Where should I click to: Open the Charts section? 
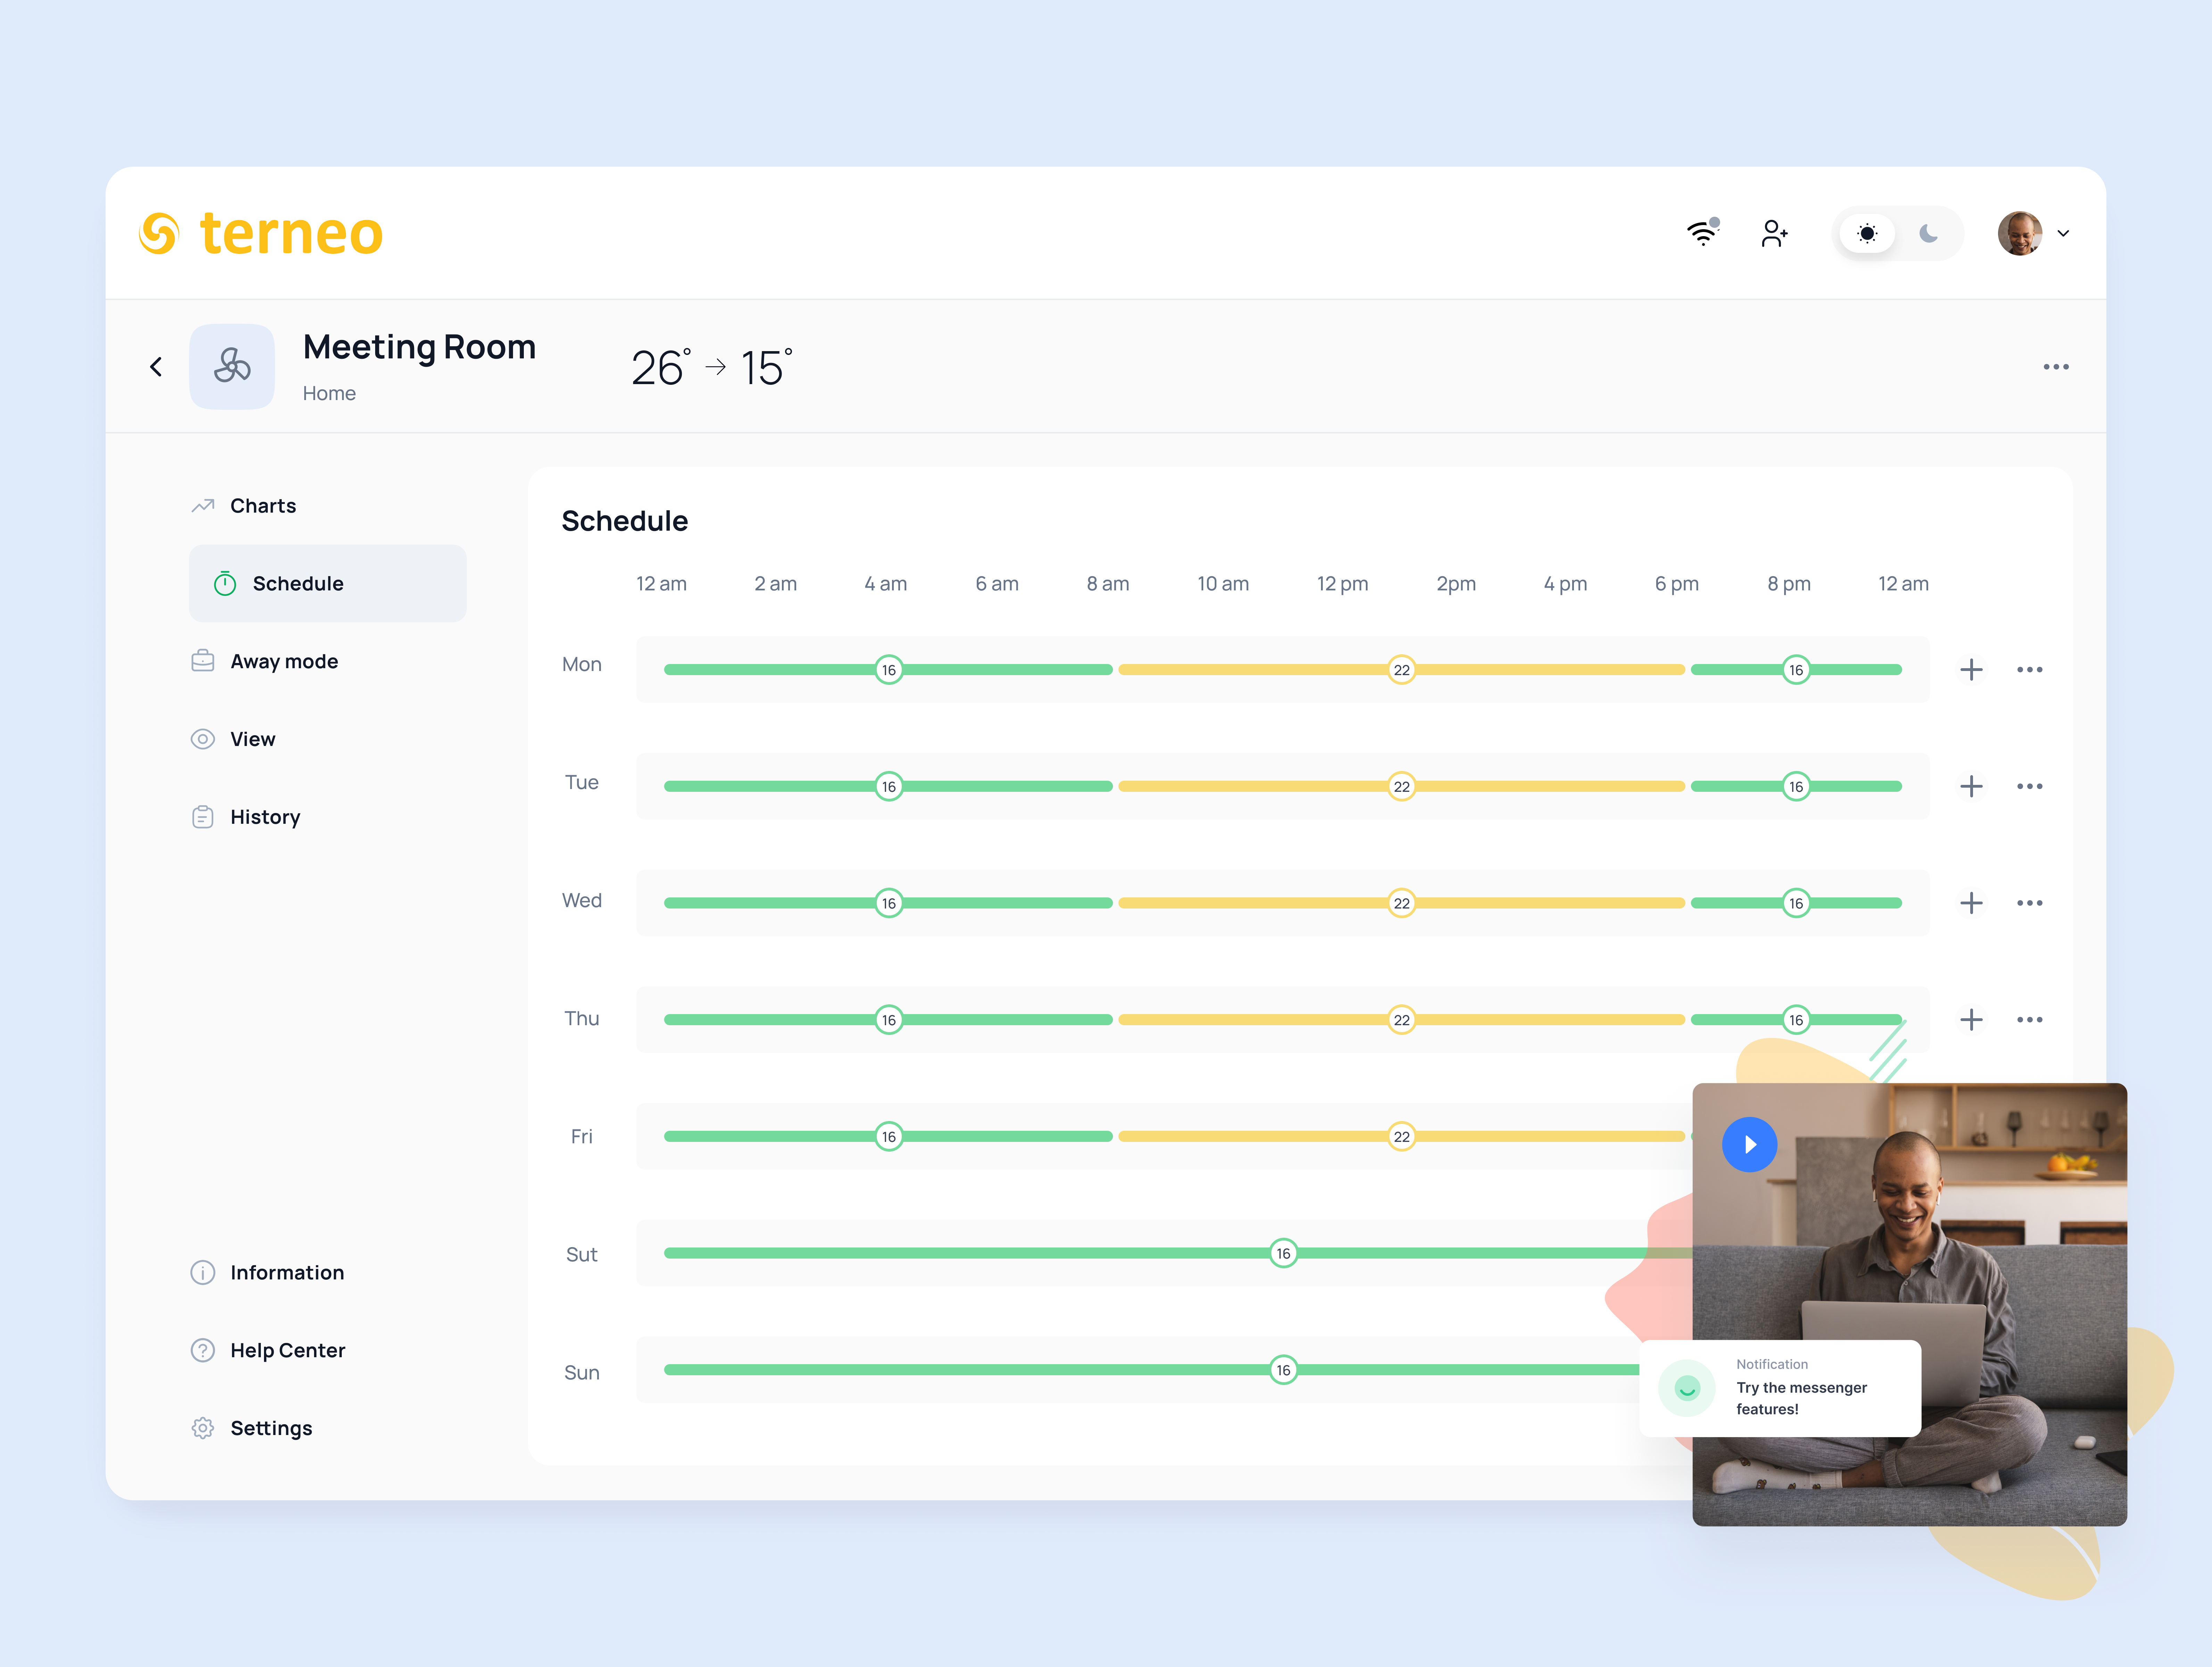(244, 506)
